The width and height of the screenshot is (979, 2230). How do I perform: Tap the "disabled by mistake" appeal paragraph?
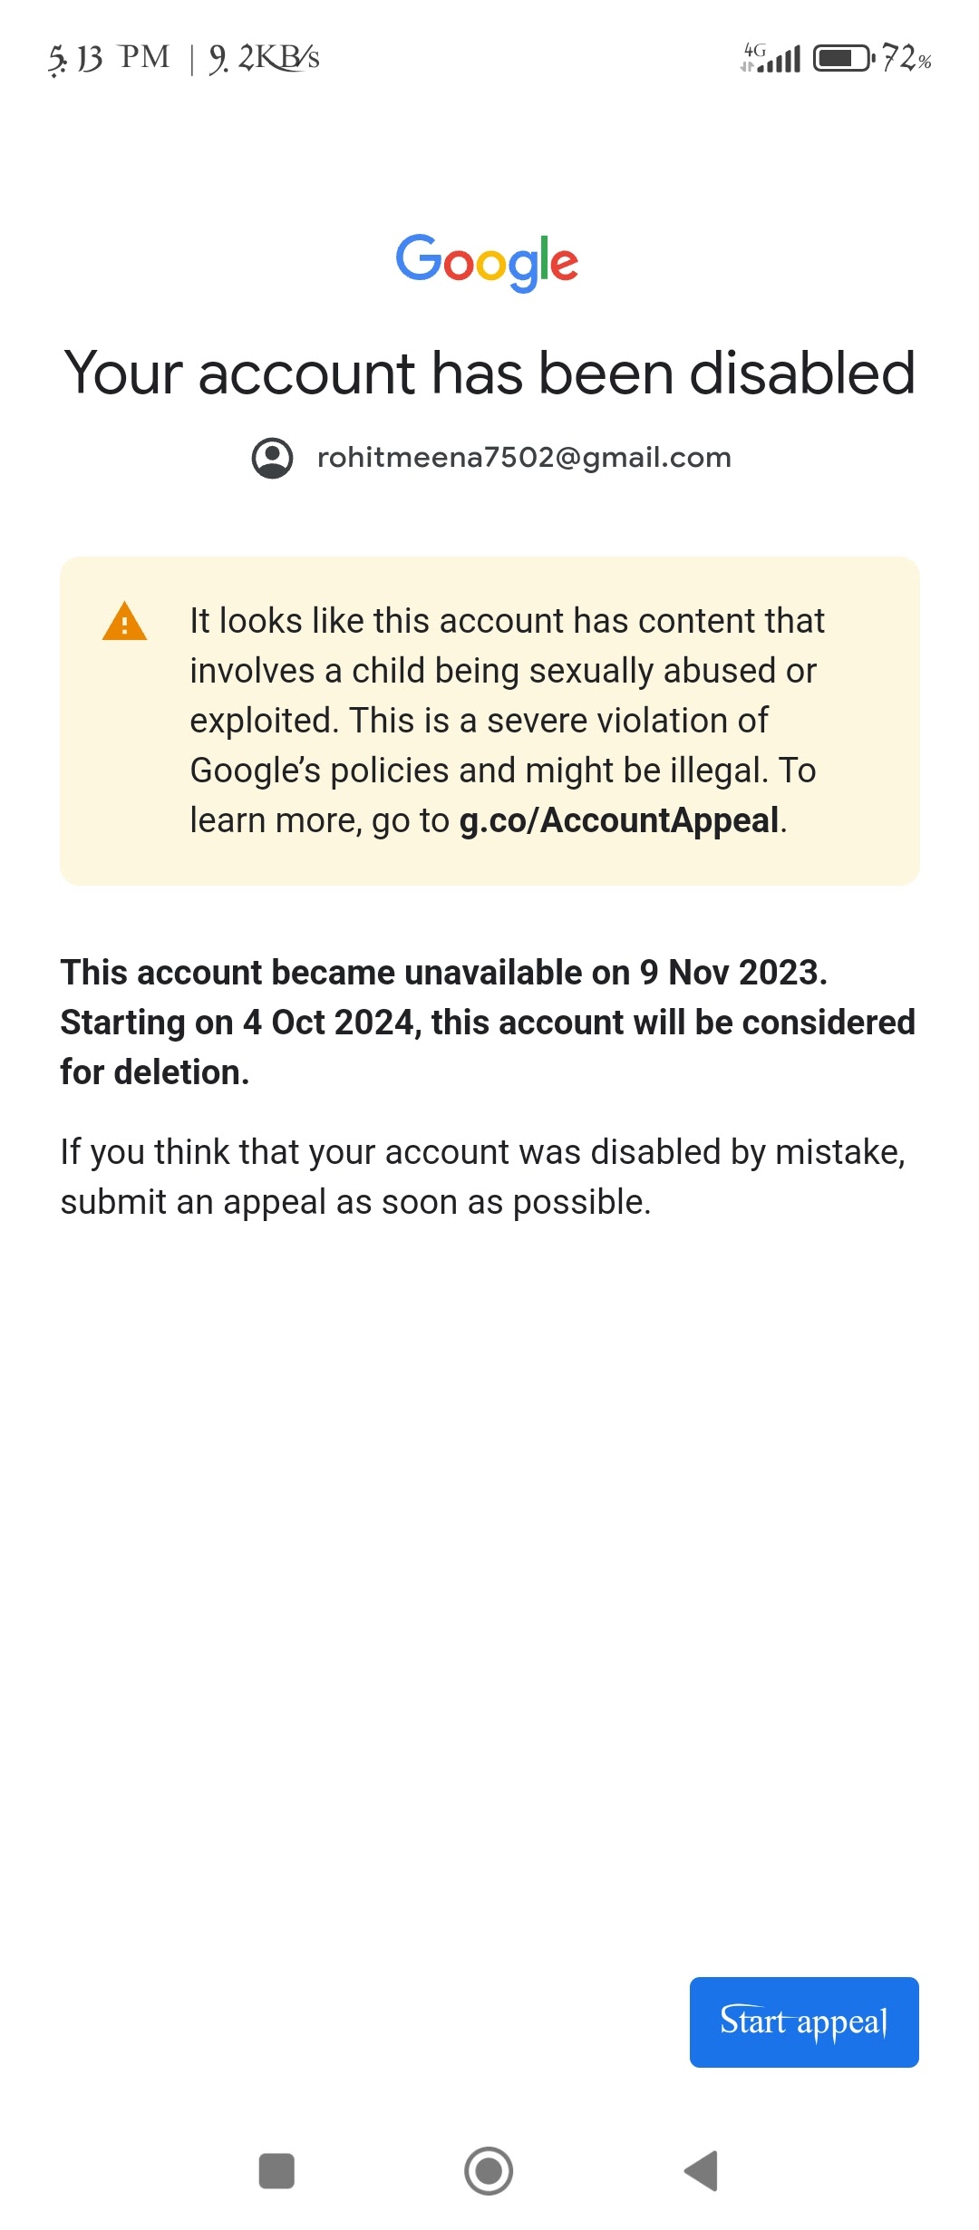click(x=482, y=1176)
